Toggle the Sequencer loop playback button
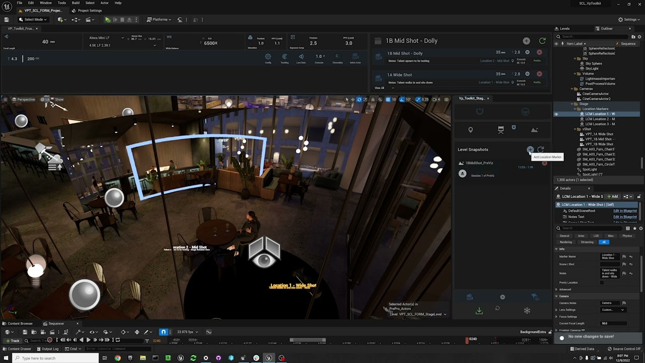The height and width of the screenshot is (363, 645). (x=117, y=340)
